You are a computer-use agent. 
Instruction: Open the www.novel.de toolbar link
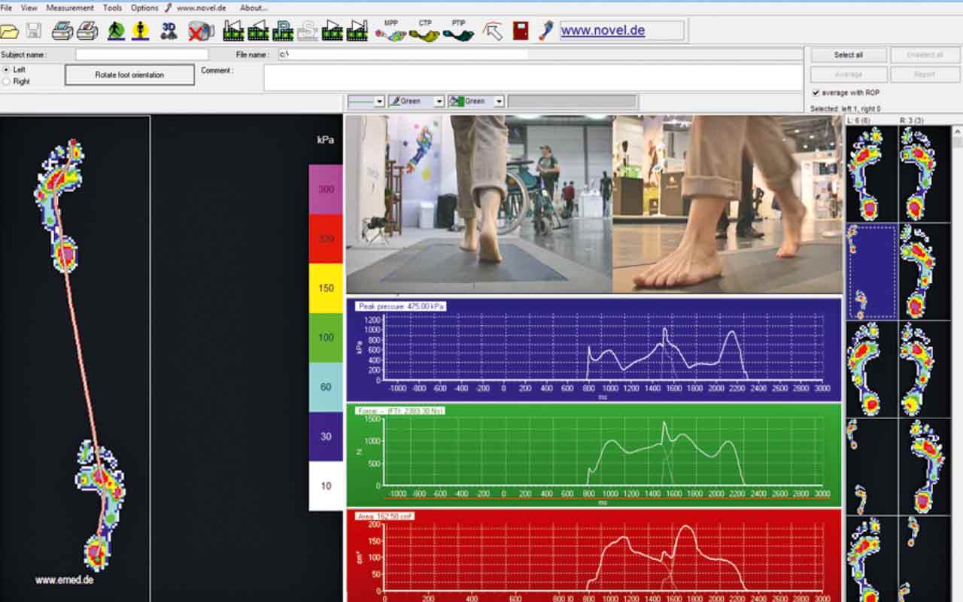click(x=603, y=31)
